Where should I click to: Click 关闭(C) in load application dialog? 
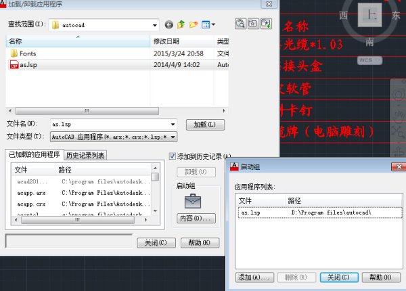[x=156, y=242]
